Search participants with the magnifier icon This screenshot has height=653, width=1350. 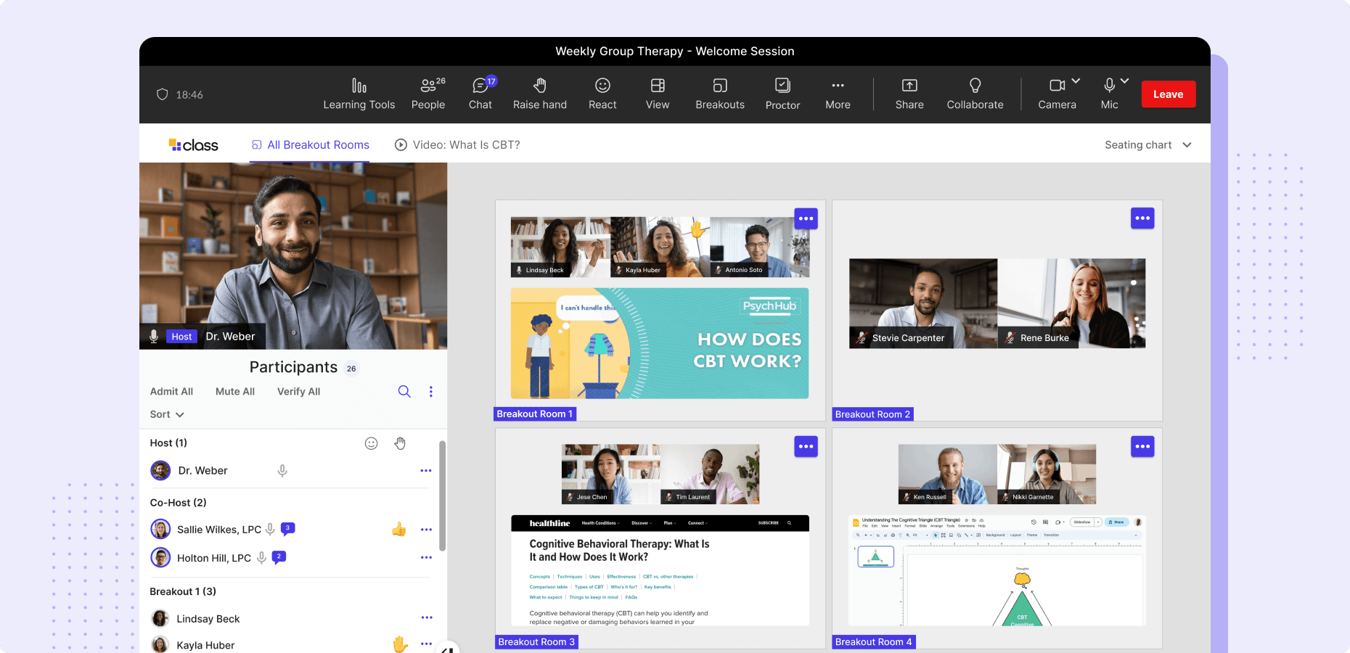coord(404,392)
